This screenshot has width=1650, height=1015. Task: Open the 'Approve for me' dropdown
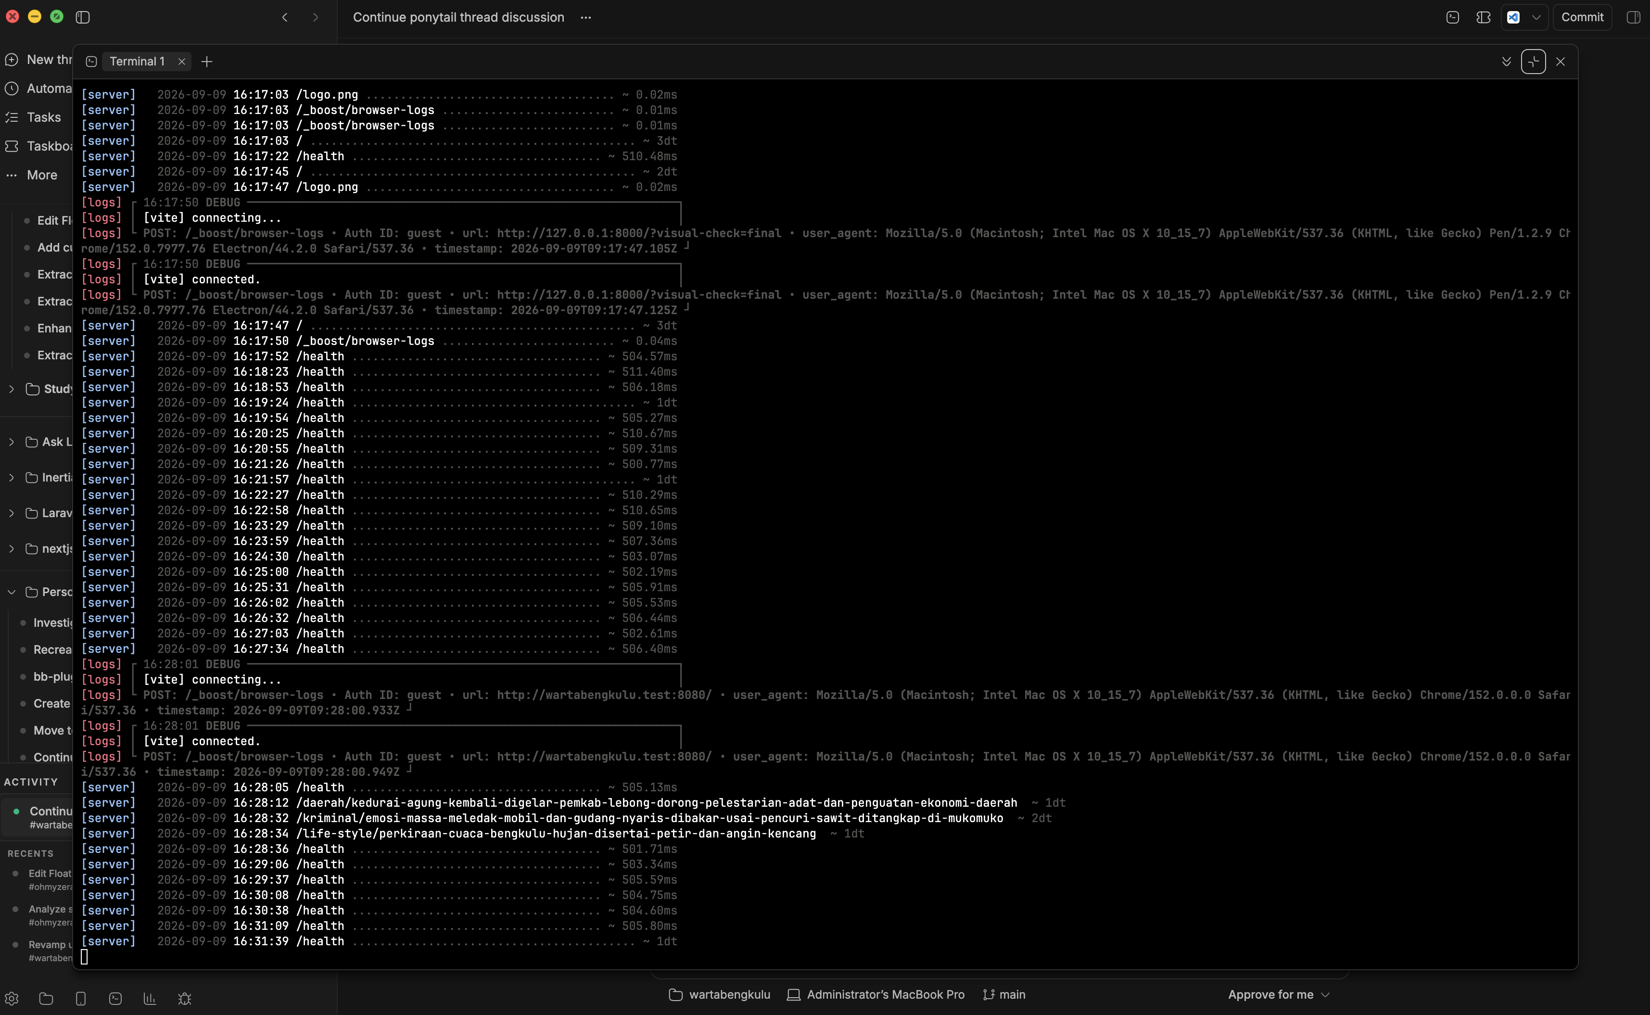pos(1279,995)
